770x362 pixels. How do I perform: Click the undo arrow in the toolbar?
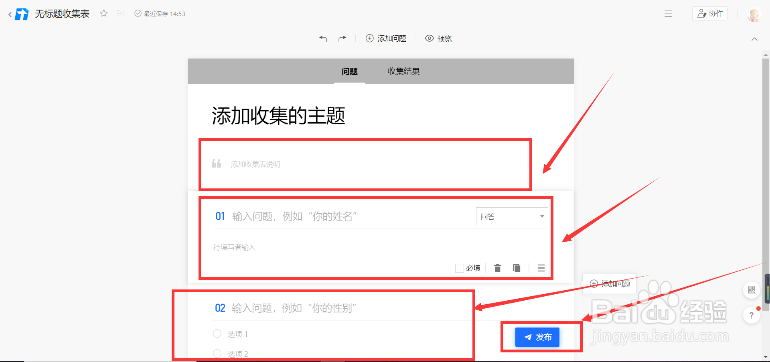[x=323, y=38]
